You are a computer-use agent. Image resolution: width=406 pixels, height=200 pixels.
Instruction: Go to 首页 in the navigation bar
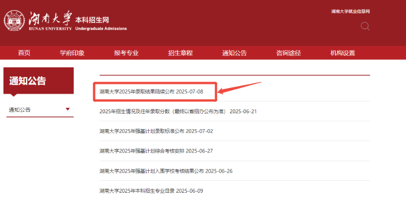[x=24, y=53]
